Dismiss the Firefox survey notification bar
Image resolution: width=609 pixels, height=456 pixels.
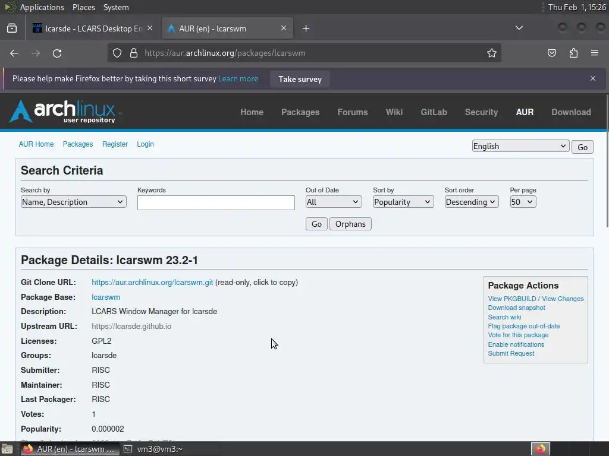(593, 78)
